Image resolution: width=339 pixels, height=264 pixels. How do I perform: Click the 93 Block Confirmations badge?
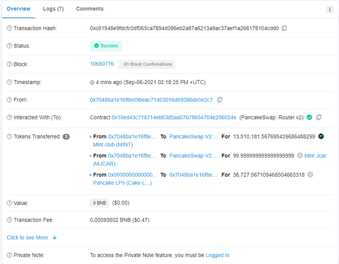click(x=146, y=64)
